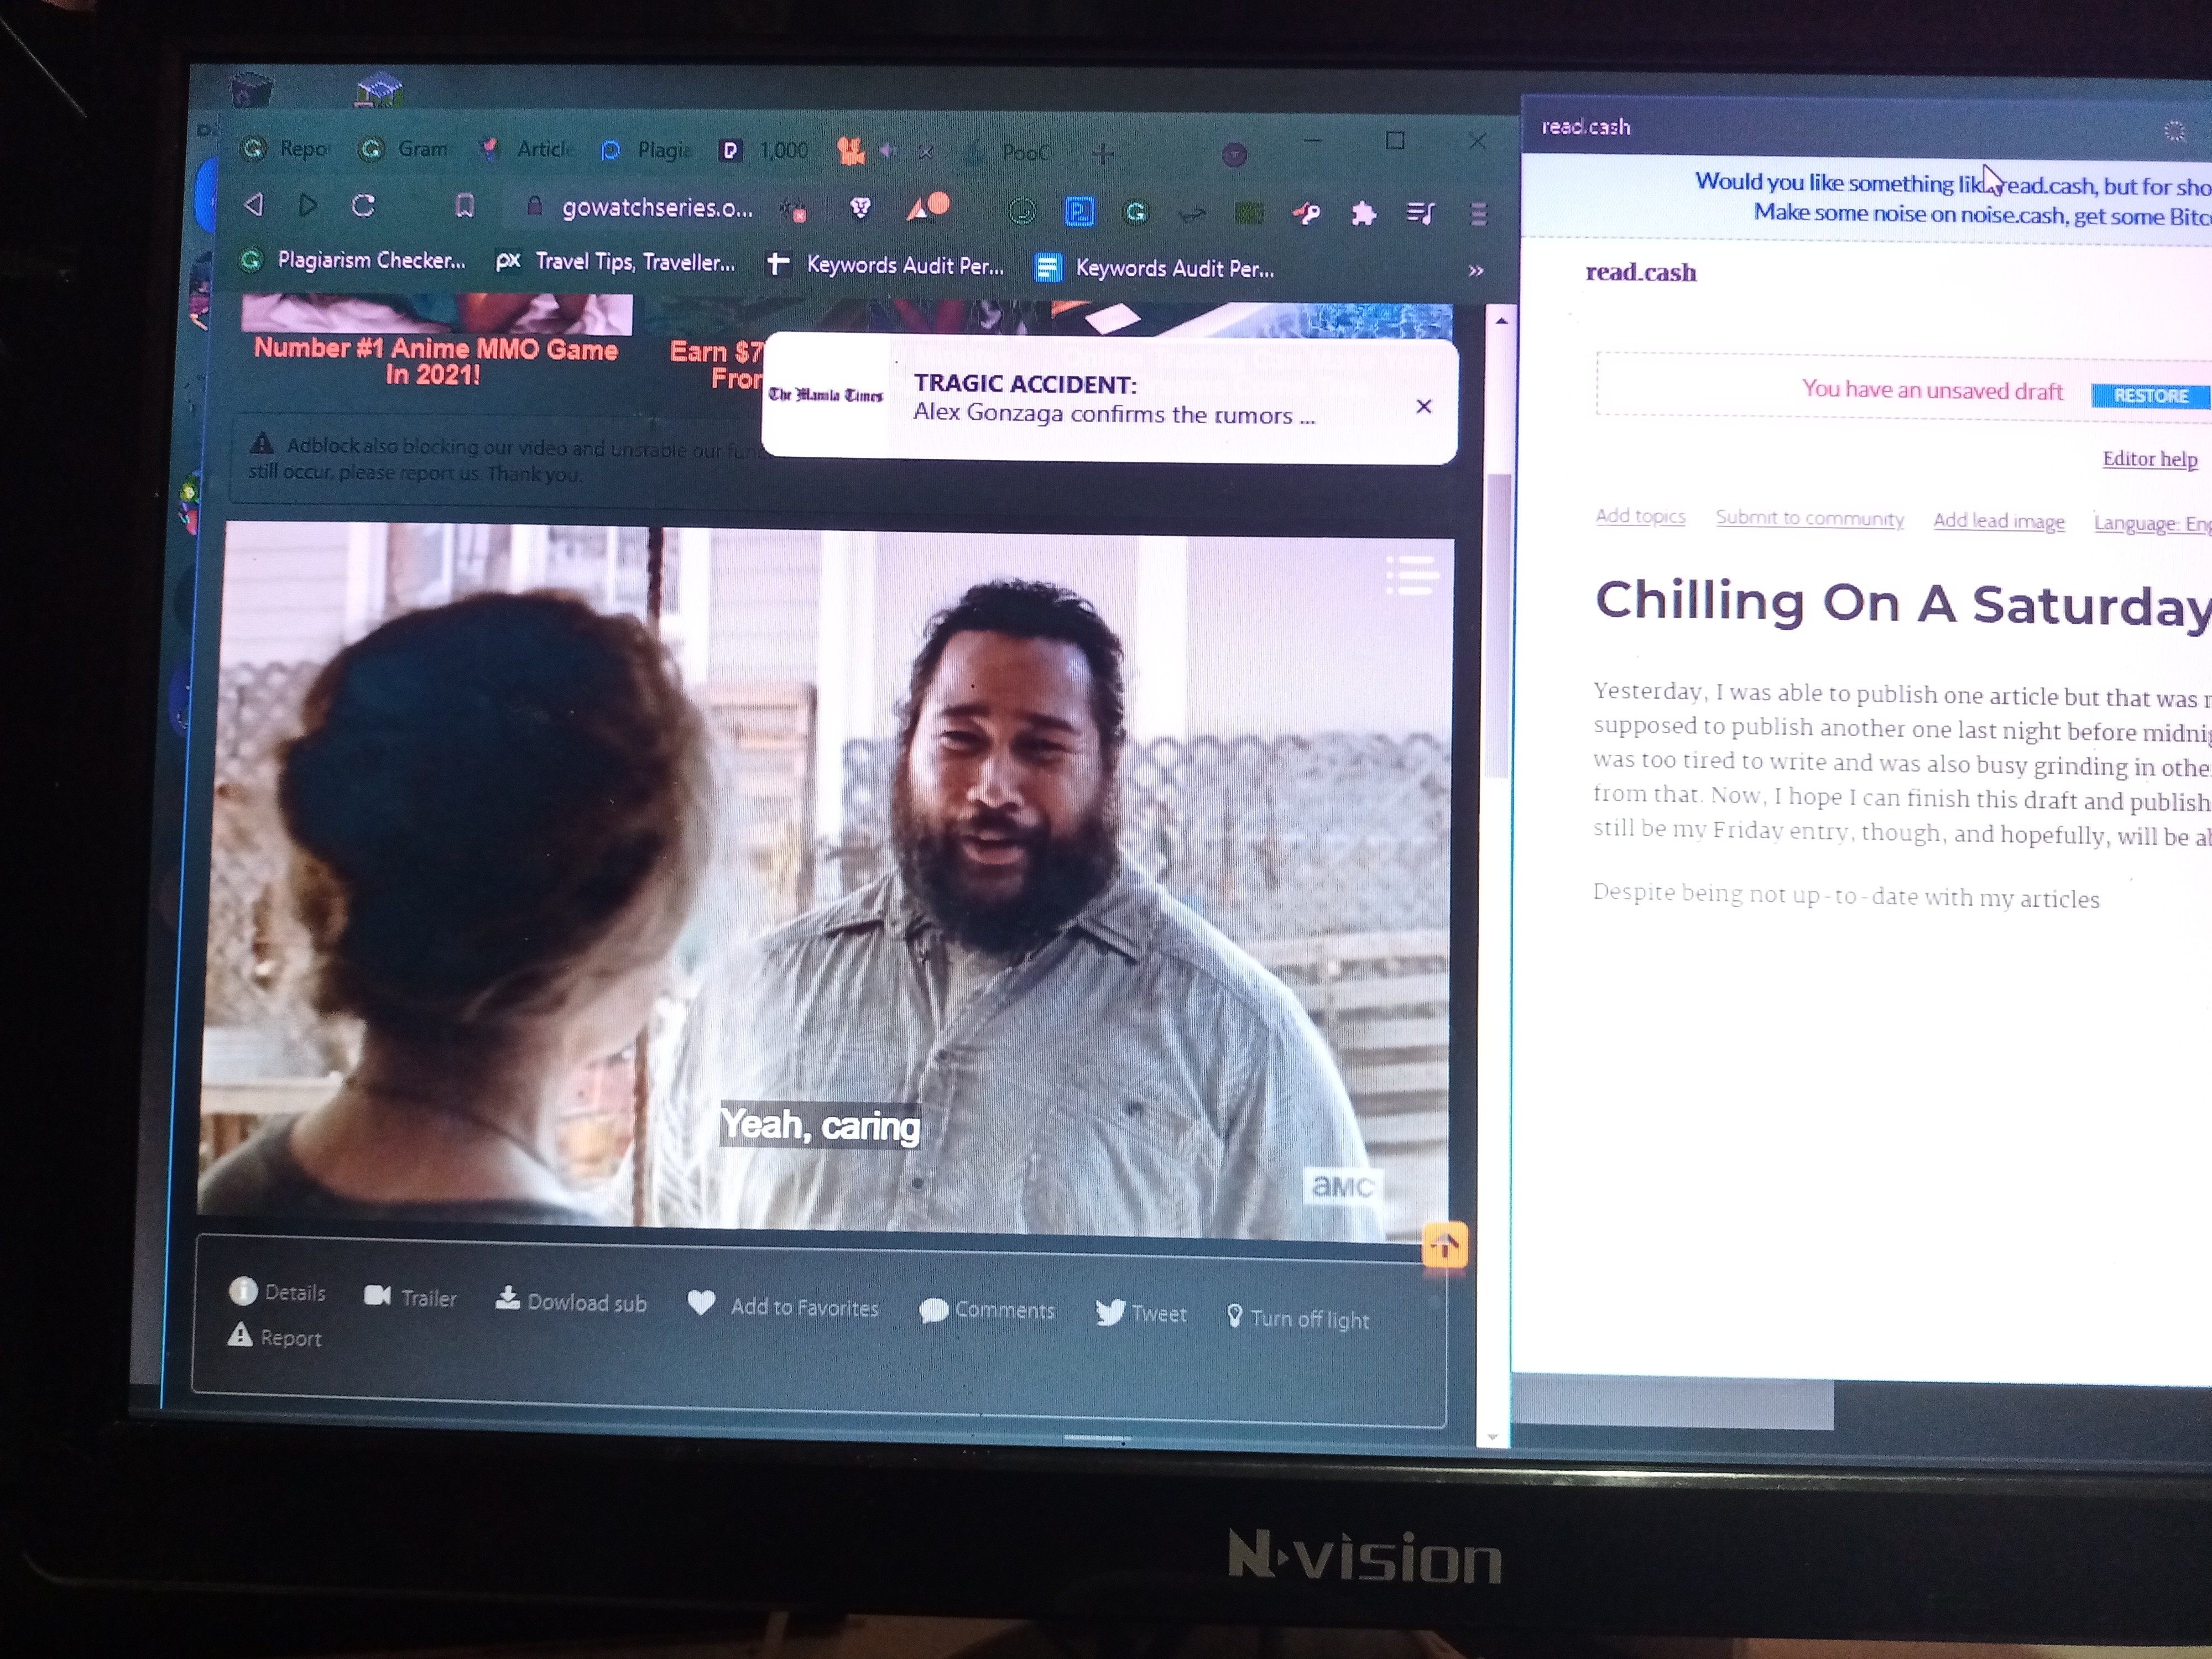Click the gowatchseries address bar

click(657, 208)
